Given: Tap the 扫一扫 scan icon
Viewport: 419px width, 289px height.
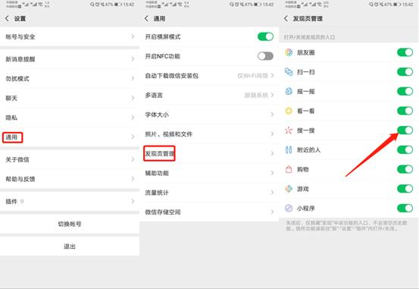Looking at the screenshot, I should [289, 72].
